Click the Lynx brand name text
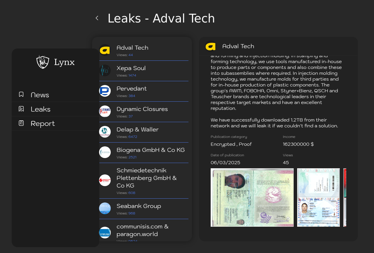This screenshot has width=374, height=253. point(64,62)
